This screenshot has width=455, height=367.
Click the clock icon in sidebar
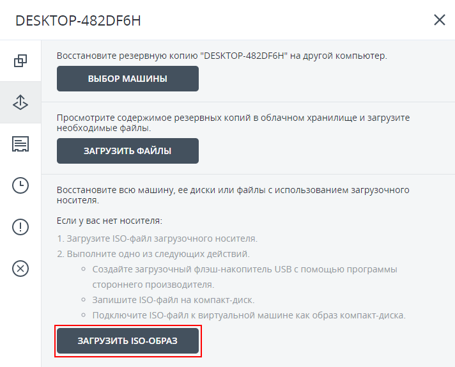[20, 185]
